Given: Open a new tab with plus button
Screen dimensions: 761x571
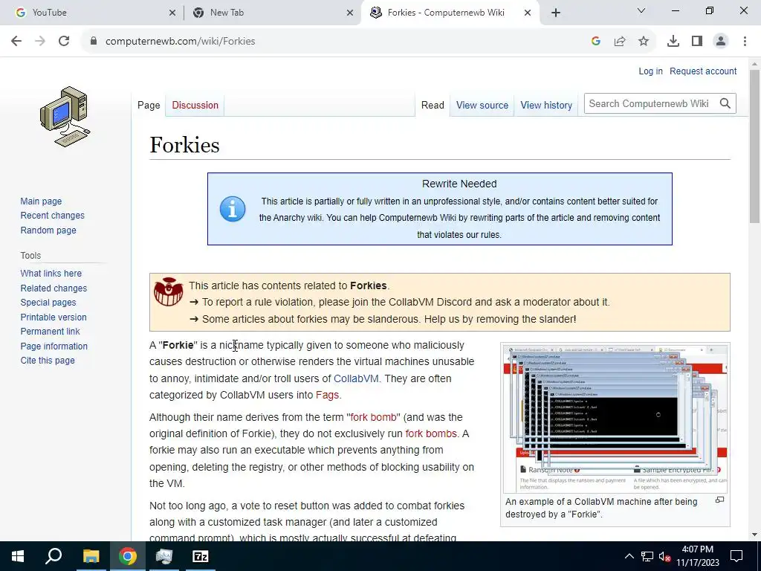Looking at the screenshot, I should [x=556, y=13].
